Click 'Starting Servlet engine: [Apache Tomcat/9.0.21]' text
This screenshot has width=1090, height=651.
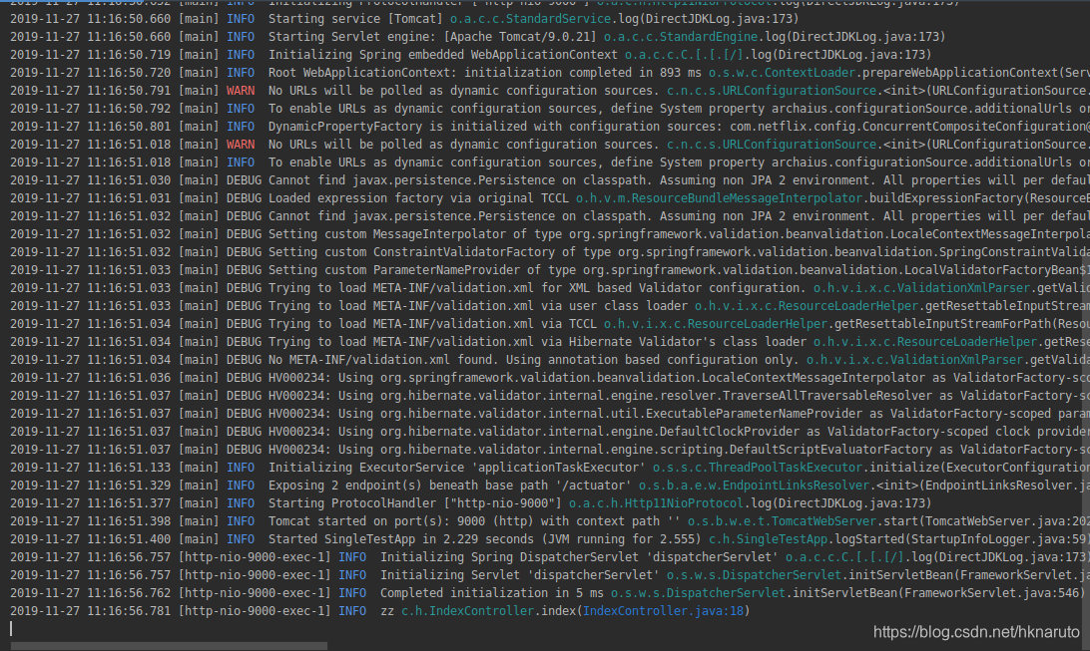click(x=432, y=37)
